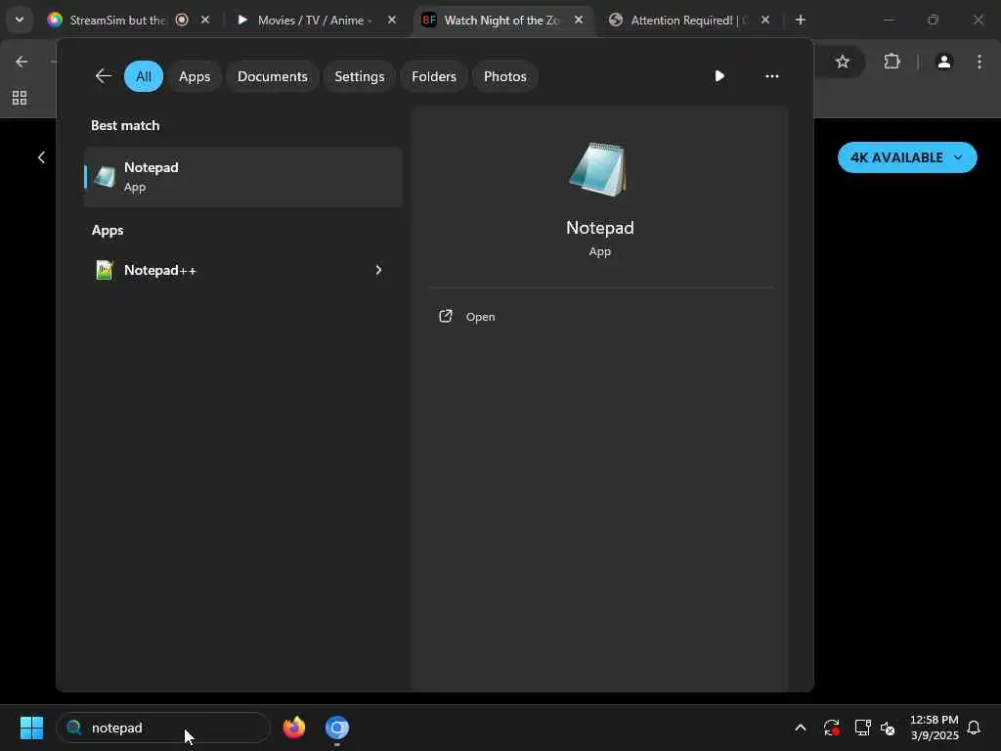Close the Attention Required tab
The width and height of the screenshot is (1001, 751).
coord(765,21)
